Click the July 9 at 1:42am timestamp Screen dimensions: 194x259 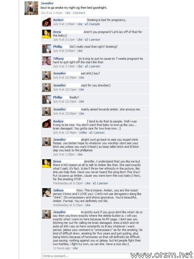click(x=51, y=13)
